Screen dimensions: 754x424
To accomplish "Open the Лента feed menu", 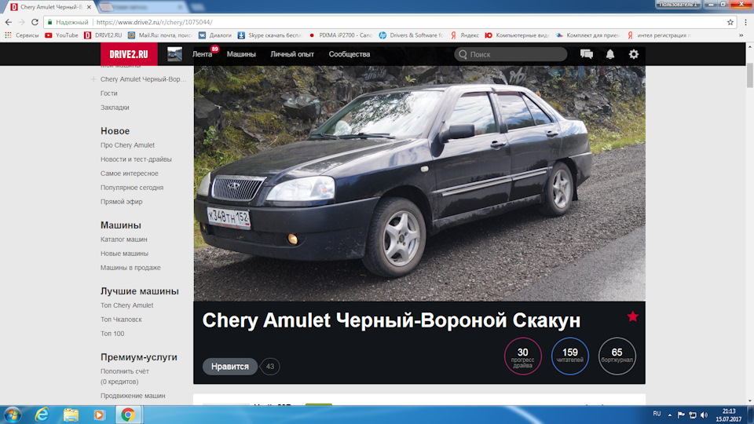I will 202,54.
